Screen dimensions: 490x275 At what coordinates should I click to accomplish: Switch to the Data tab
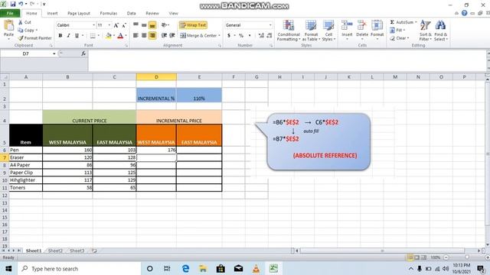(131, 14)
